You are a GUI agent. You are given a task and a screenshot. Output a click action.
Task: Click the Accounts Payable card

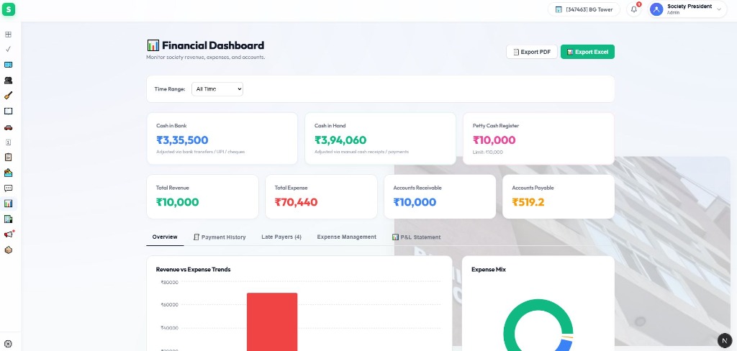[x=559, y=197]
